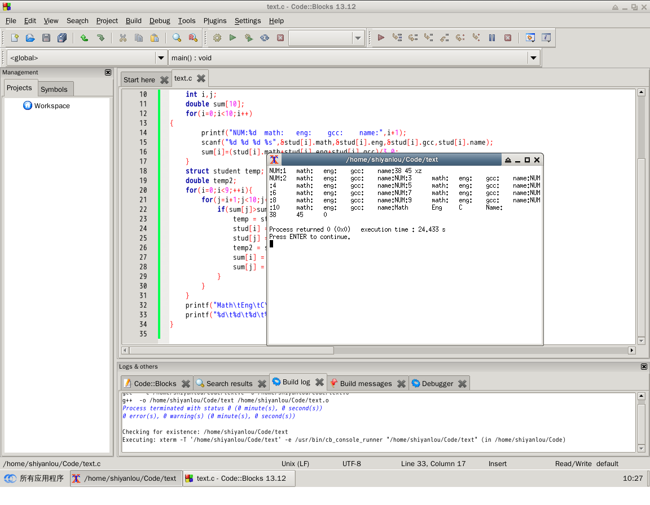
Task: Open the Debugging windows icon menu
Action: click(530, 38)
